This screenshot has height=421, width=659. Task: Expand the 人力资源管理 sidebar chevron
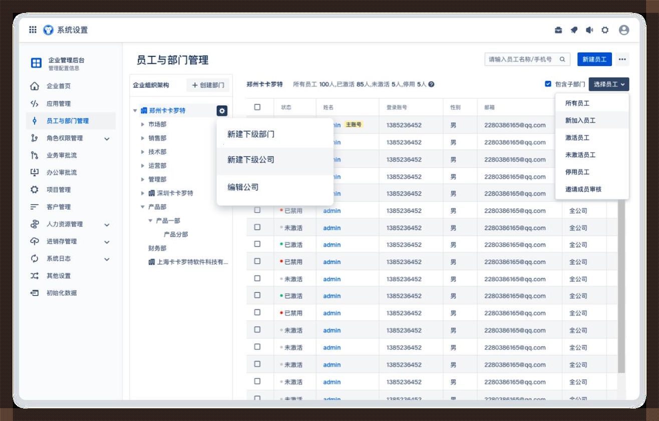[107, 224]
